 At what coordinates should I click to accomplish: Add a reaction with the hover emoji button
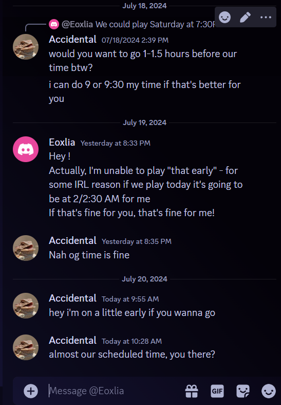click(224, 17)
